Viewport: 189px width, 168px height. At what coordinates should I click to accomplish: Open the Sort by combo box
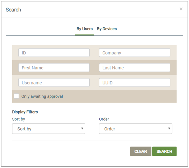click(x=49, y=129)
